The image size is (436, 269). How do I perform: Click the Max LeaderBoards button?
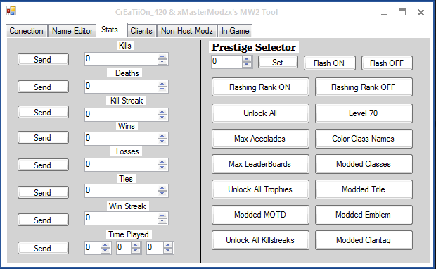tap(260, 164)
